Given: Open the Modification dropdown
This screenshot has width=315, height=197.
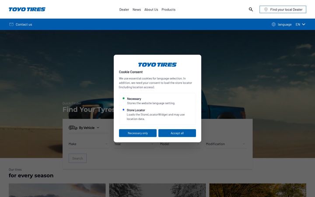Looking at the screenshot, I should pos(226,144).
